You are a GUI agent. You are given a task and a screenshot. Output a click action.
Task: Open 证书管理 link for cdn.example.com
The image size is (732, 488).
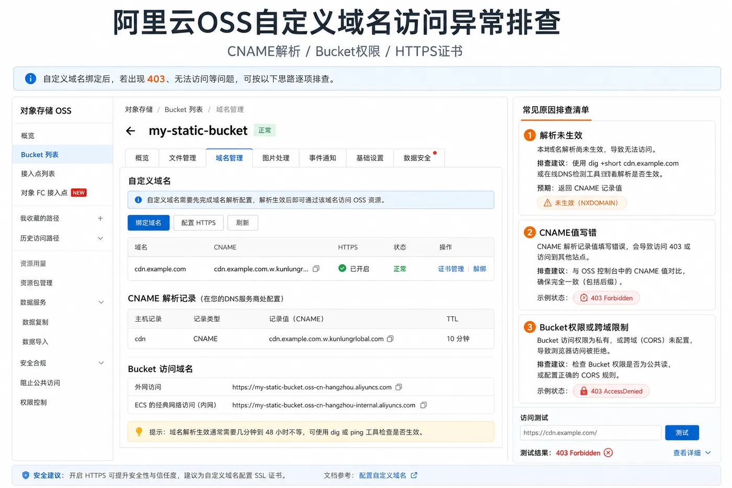pos(451,269)
